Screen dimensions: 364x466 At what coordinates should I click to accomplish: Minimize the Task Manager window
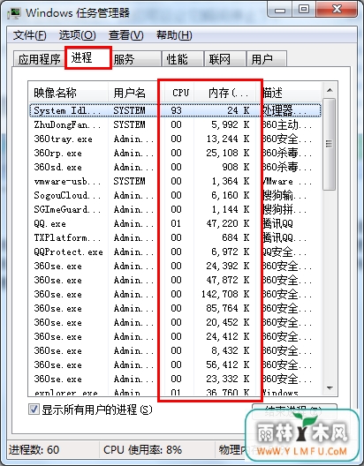tap(279, 10)
